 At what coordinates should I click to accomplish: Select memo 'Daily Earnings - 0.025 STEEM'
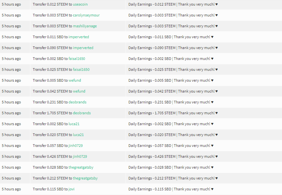[x=152, y=70]
